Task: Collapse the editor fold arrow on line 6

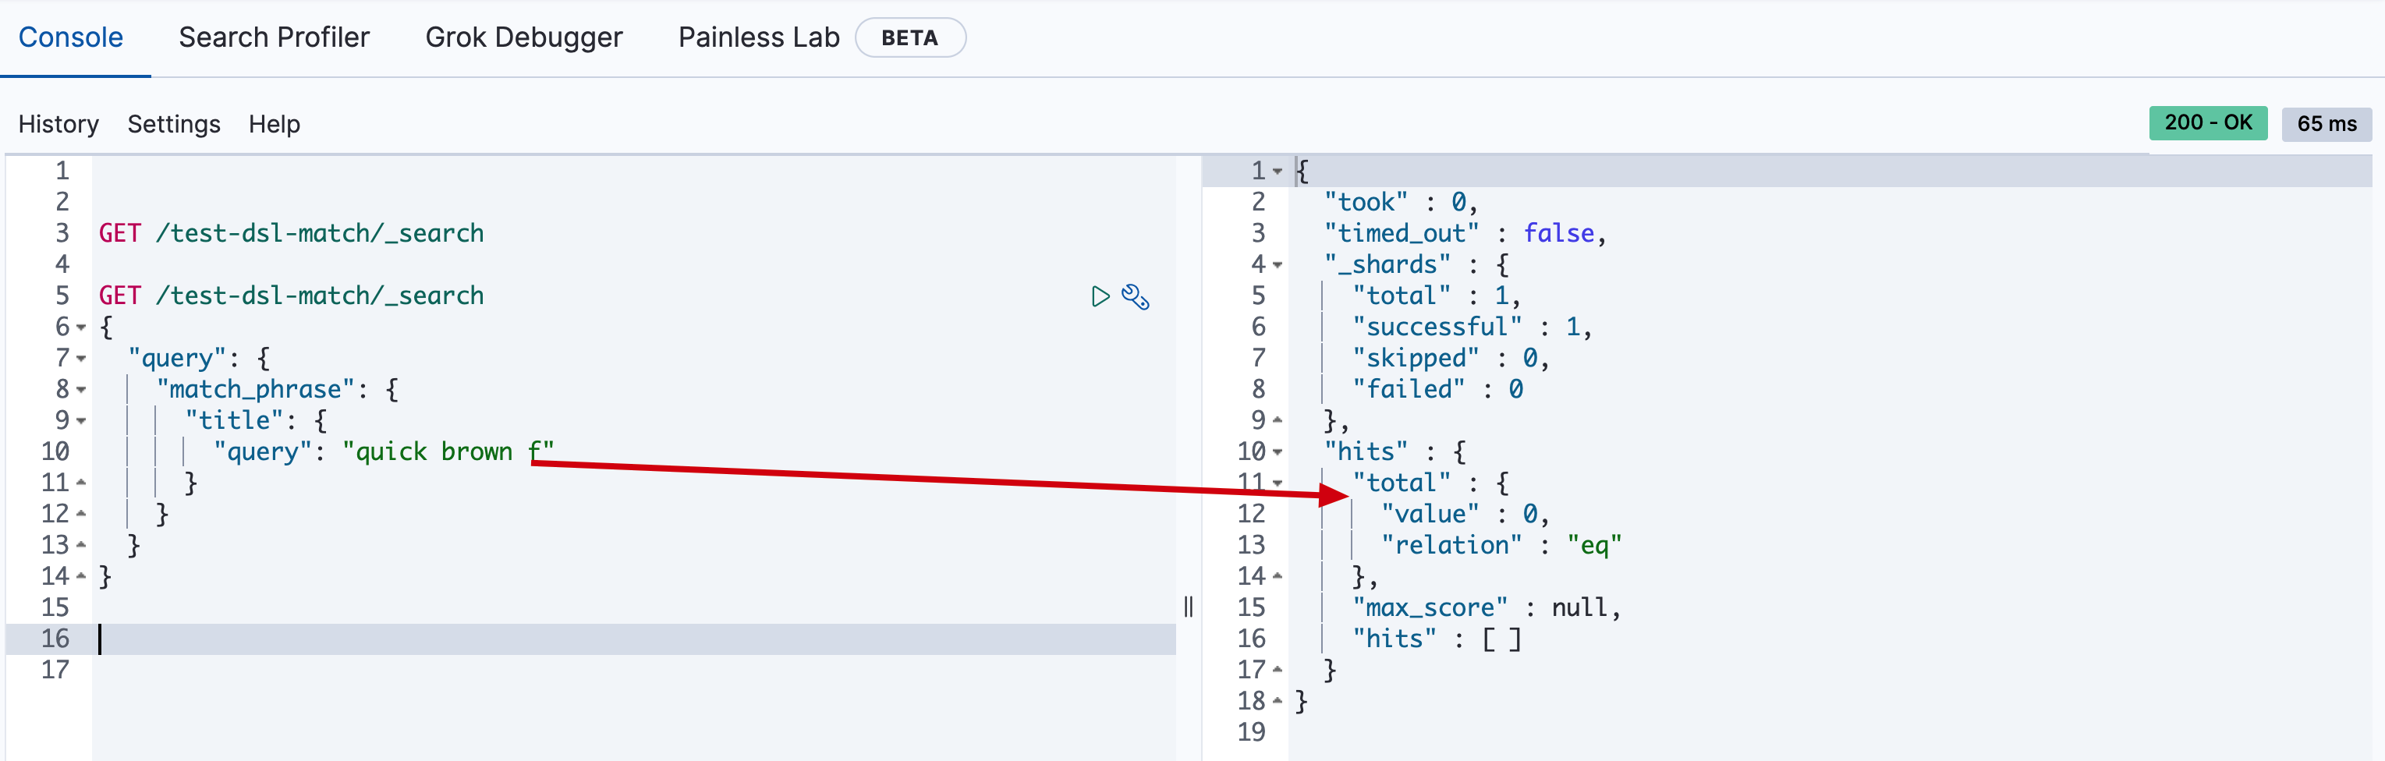Action: click(x=81, y=327)
